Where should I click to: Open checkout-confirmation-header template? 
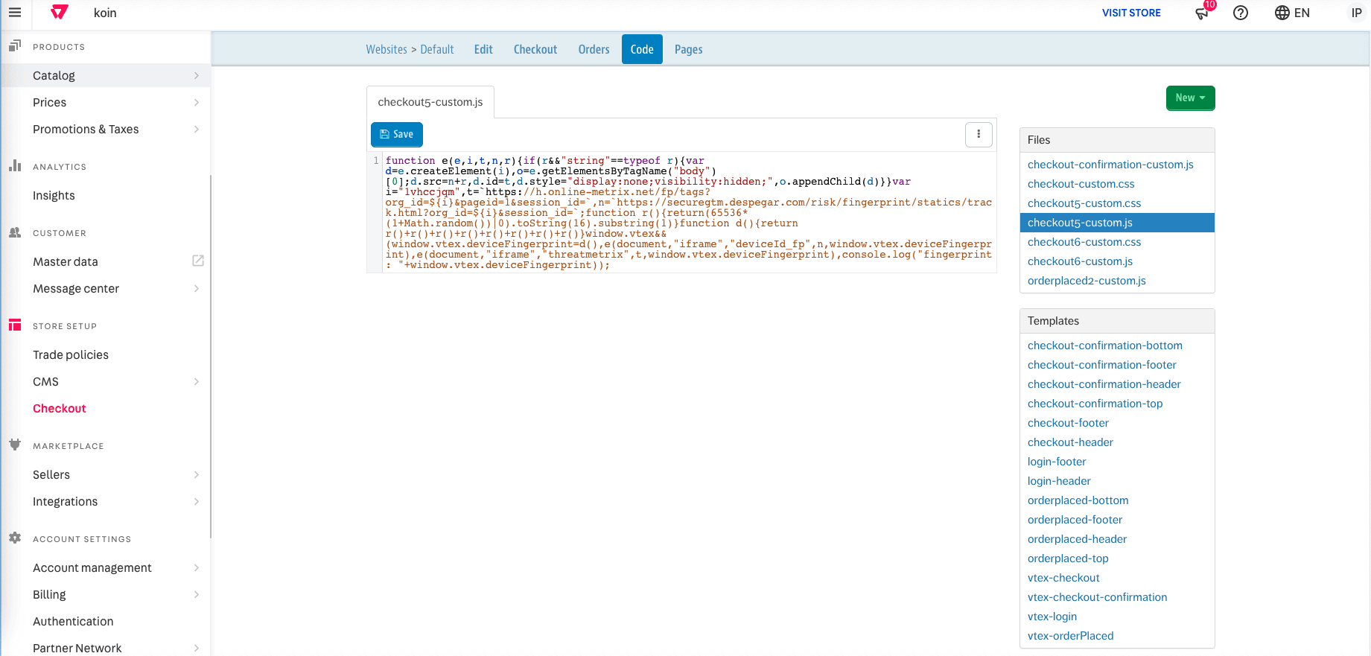[x=1104, y=384]
